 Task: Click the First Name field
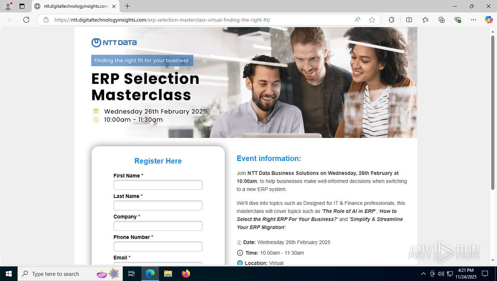158,185
